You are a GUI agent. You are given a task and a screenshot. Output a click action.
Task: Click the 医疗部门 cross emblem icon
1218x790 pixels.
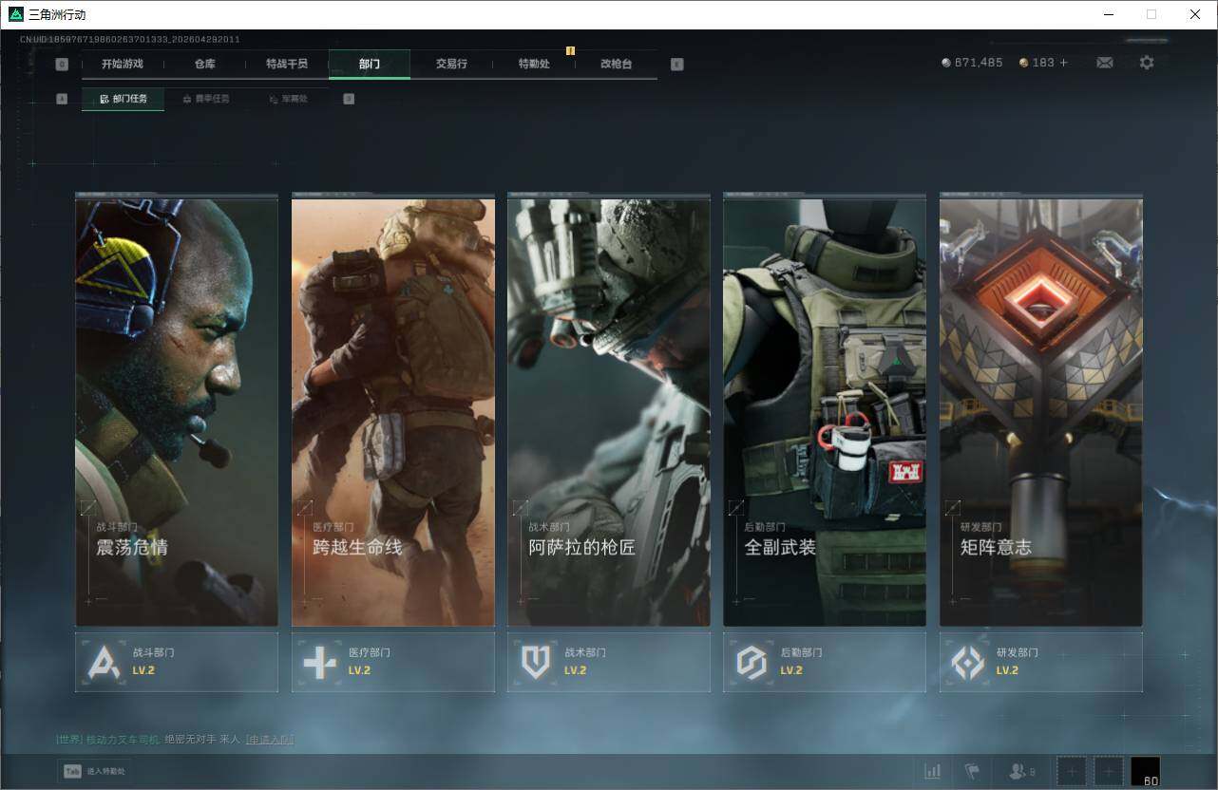click(319, 662)
